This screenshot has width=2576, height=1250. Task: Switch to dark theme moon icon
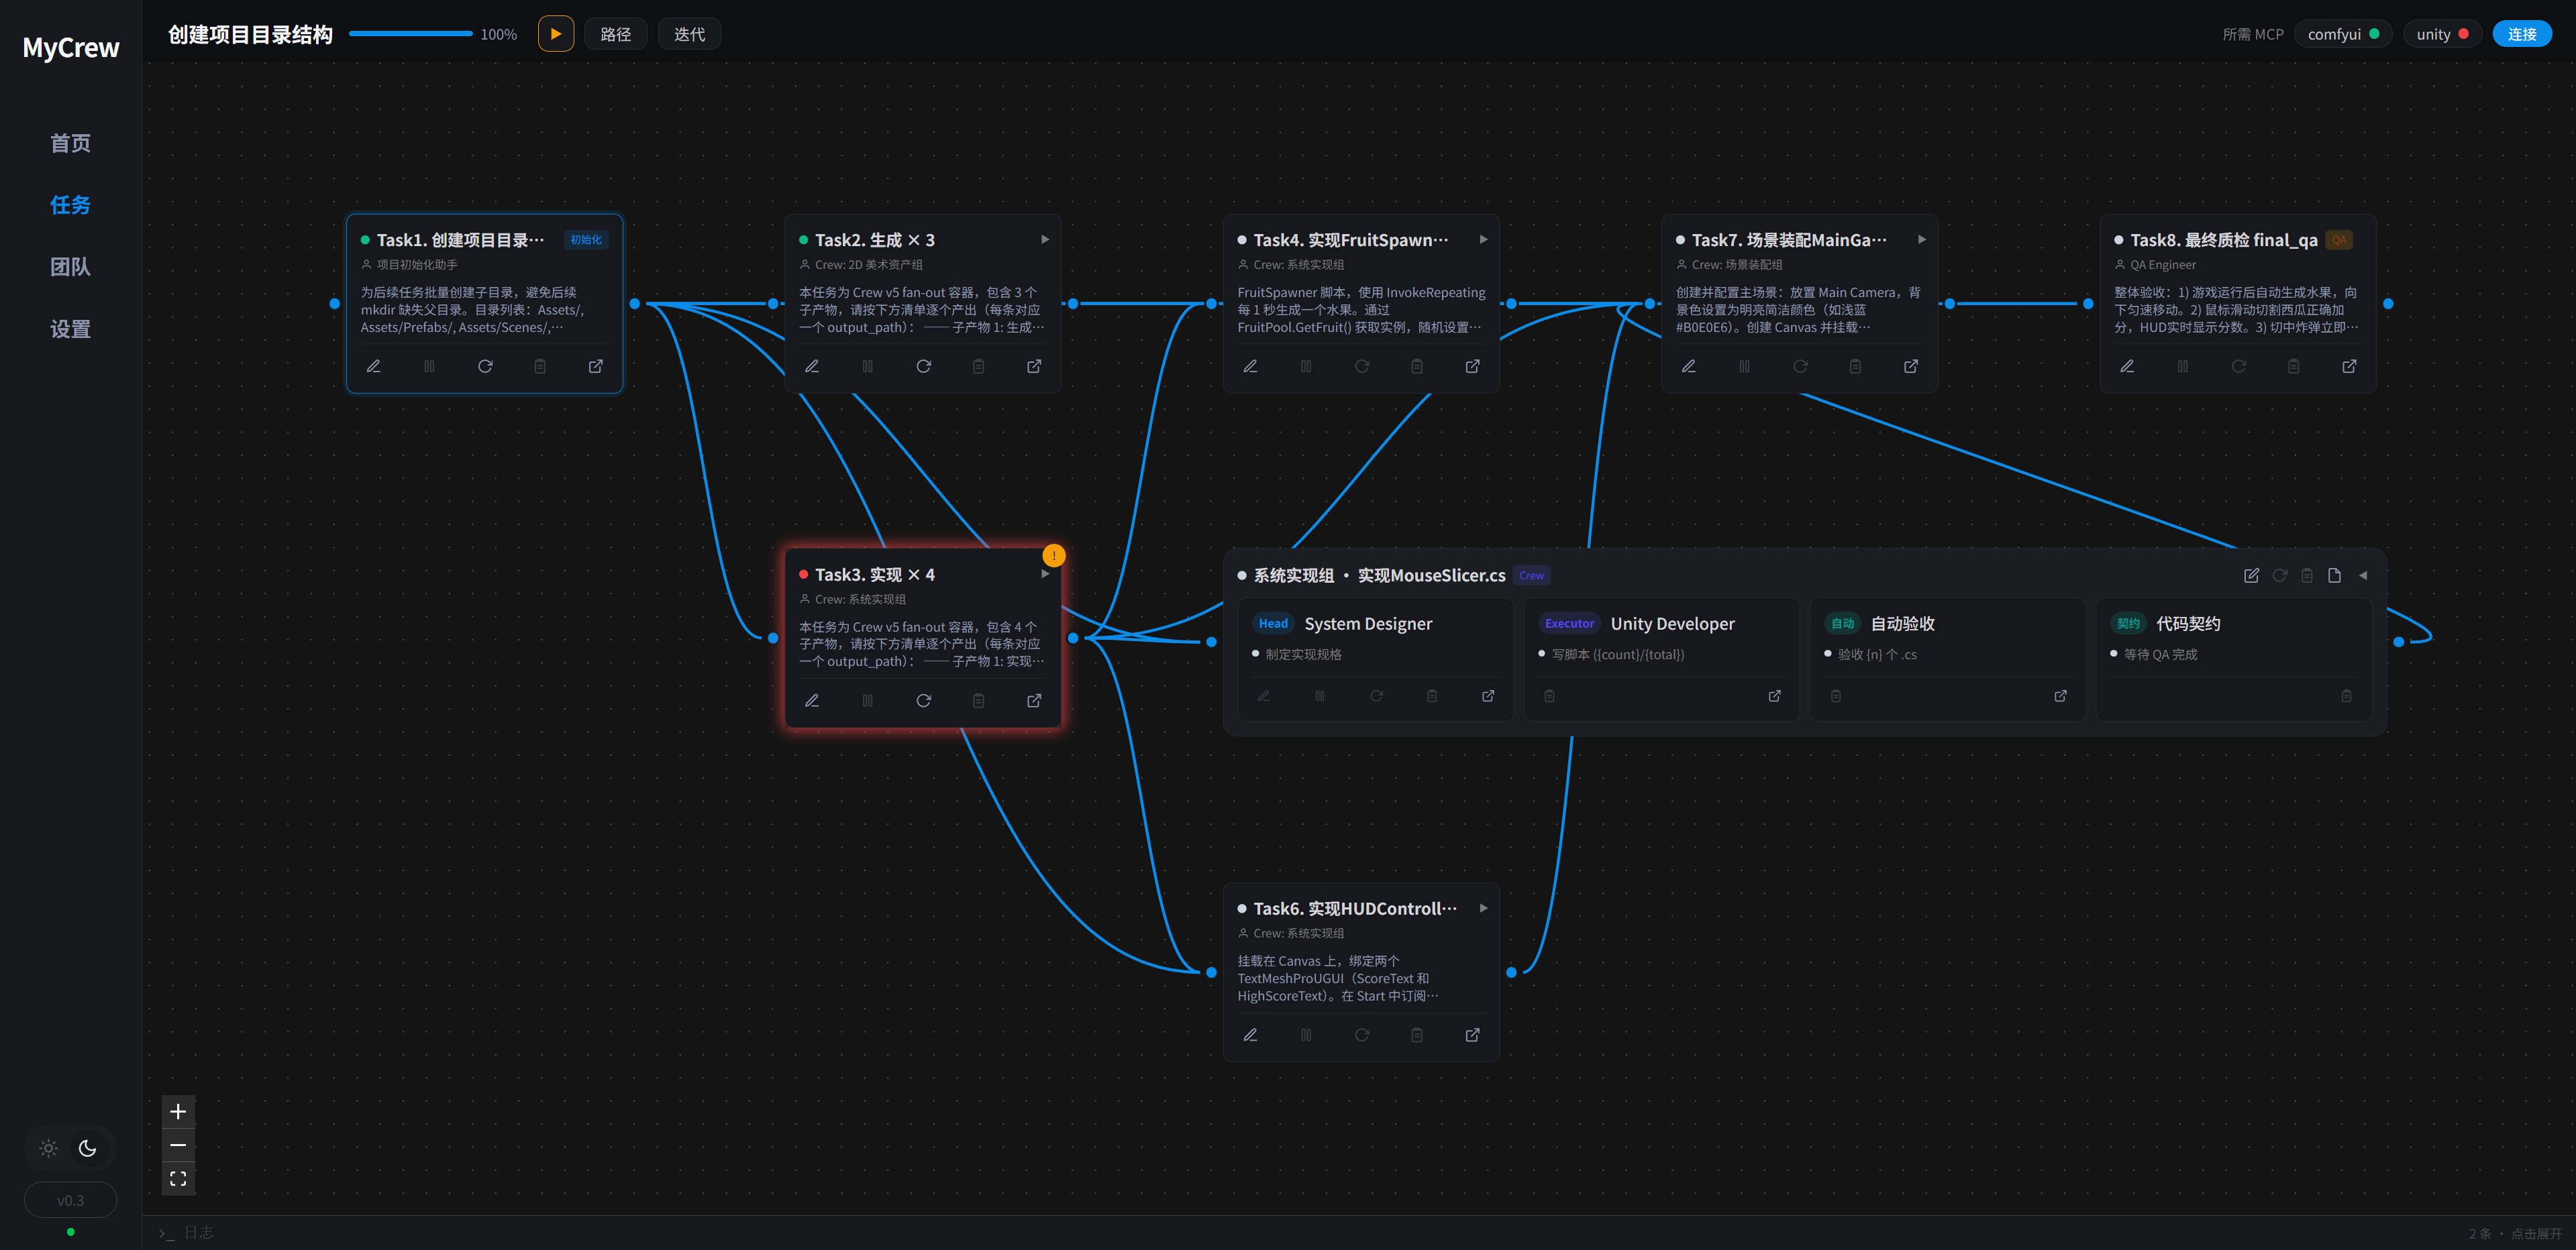[x=88, y=1149]
